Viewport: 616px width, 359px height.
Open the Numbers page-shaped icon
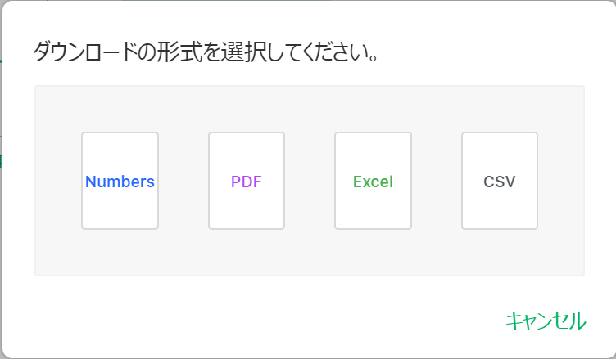tap(120, 181)
